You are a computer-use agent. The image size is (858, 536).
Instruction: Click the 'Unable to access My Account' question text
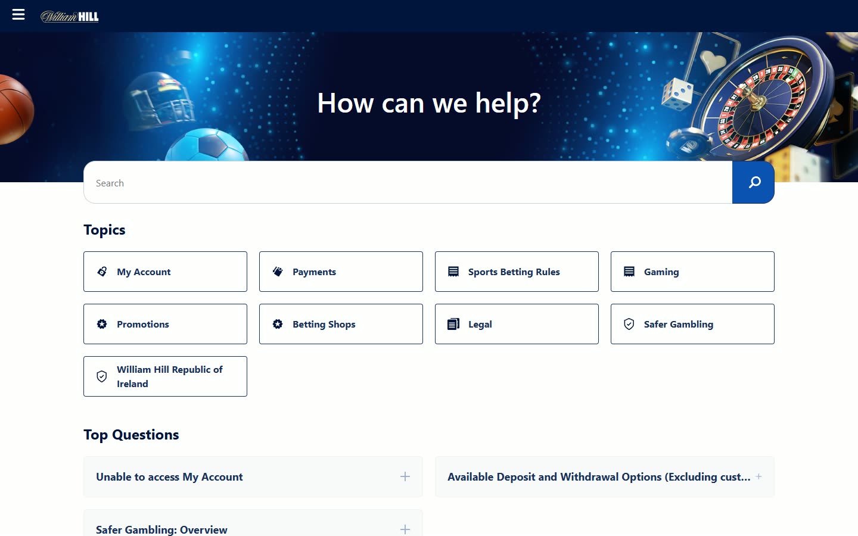click(169, 477)
